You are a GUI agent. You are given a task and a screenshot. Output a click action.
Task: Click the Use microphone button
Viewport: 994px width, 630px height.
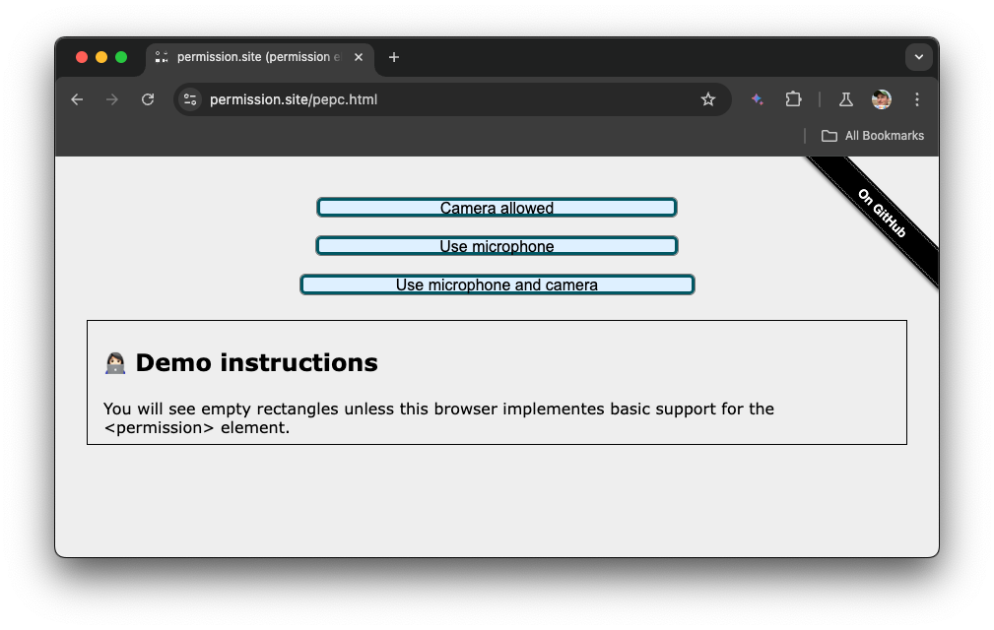[497, 245]
